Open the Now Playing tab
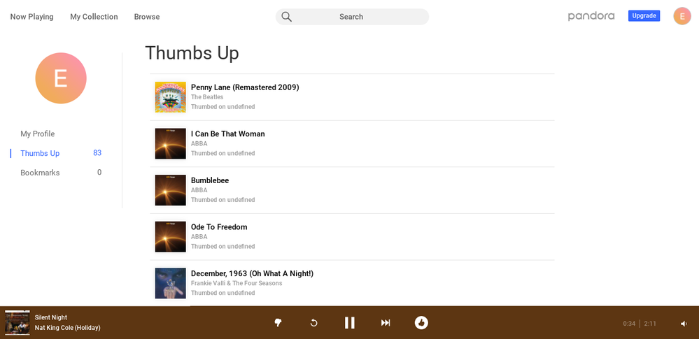The width and height of the screenshot is (699, 339). [x=31, y=17]
